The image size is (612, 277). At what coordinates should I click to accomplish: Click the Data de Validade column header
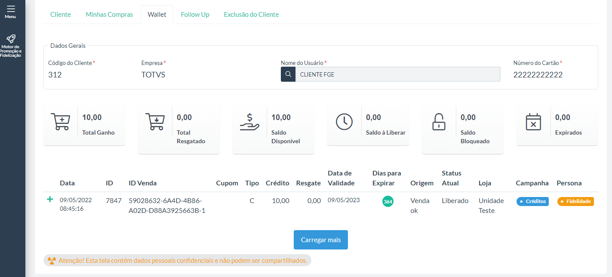point(341,178)
